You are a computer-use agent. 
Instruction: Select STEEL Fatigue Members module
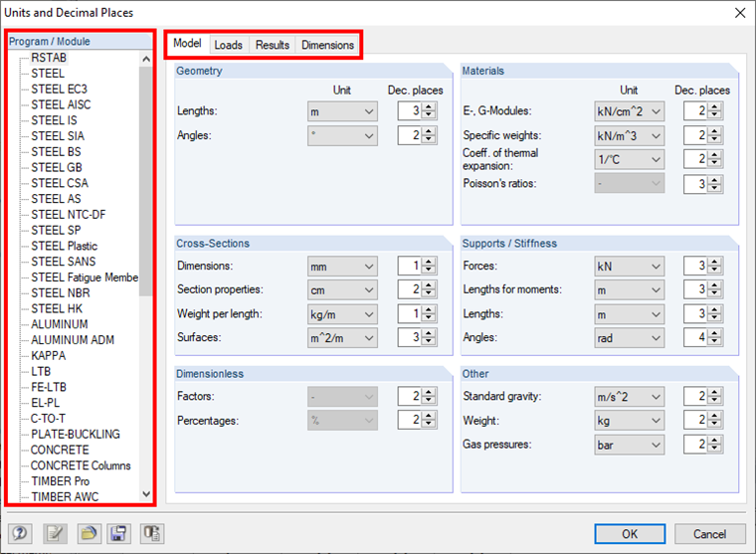85,277
